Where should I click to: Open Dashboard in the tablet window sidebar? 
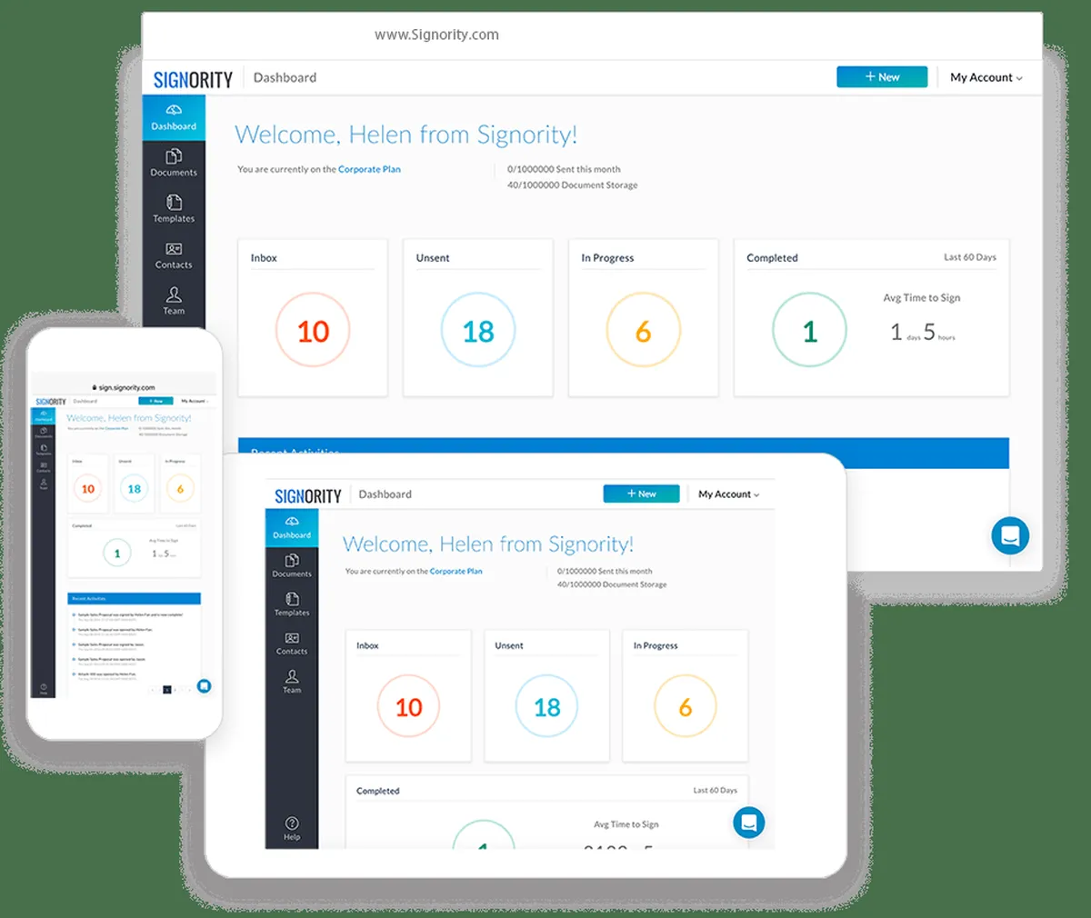(x=292, y=527)
